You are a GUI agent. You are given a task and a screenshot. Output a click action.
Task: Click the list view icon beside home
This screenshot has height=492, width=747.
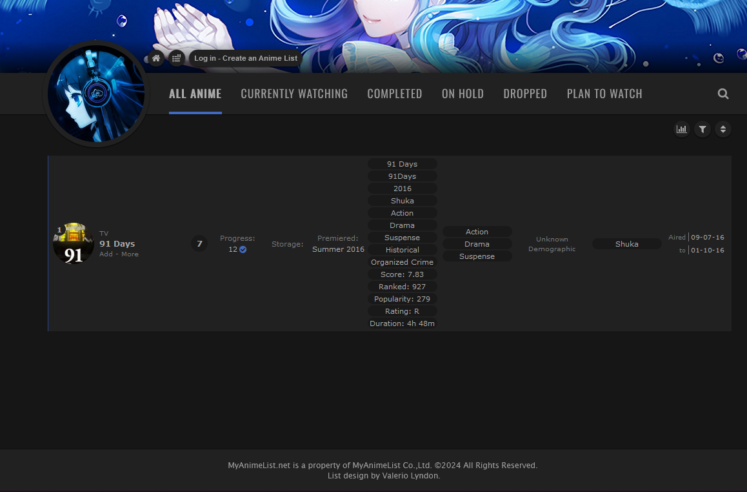(176, 58)
